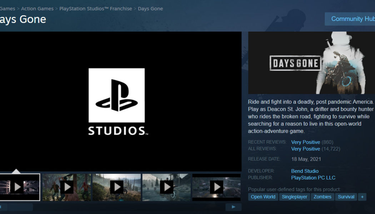Select the Open World tag

pyautogui.click(x=263, y=197)
